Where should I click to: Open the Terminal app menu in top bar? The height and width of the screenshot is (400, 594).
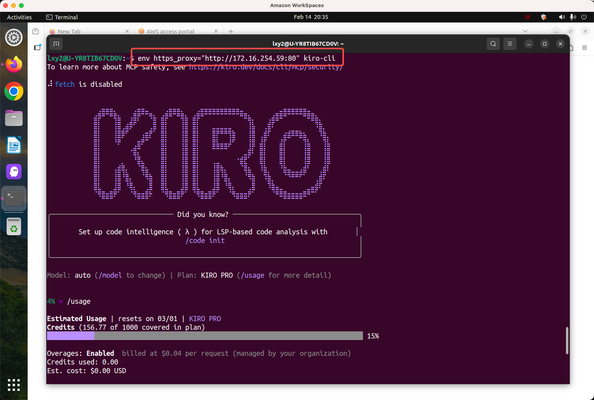pyautogui.click(x=62, y=17)
